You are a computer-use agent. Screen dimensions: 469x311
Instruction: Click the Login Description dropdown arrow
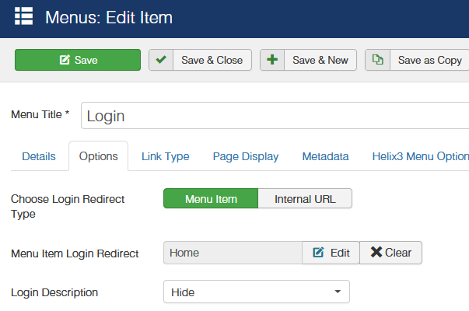[x=338, y=292]
